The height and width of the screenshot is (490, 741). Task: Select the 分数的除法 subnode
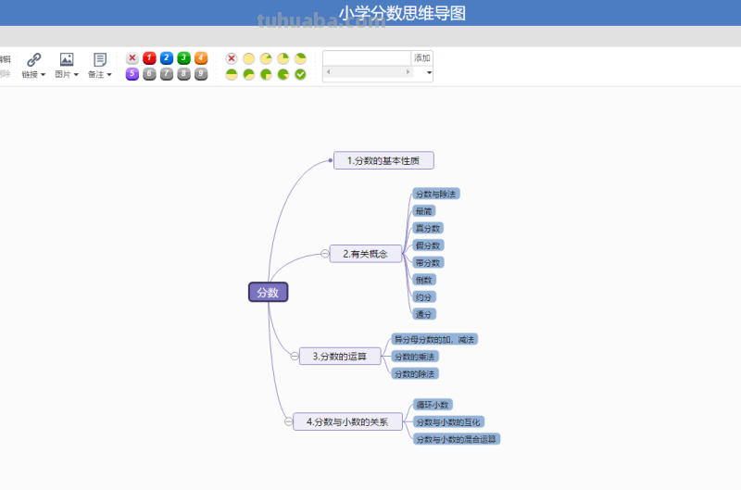(x=415, y=374)
